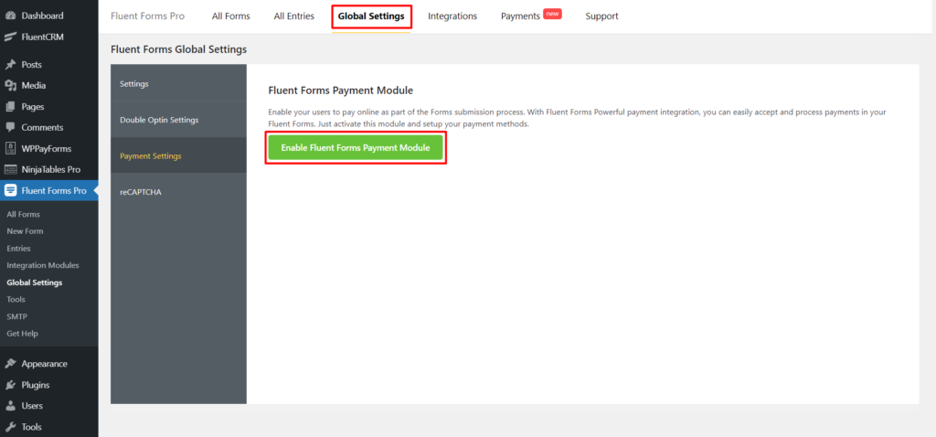Screen dimensions: 936x437
Task: Click the Appearance paintbrush icon
Action: pos(10,364)
